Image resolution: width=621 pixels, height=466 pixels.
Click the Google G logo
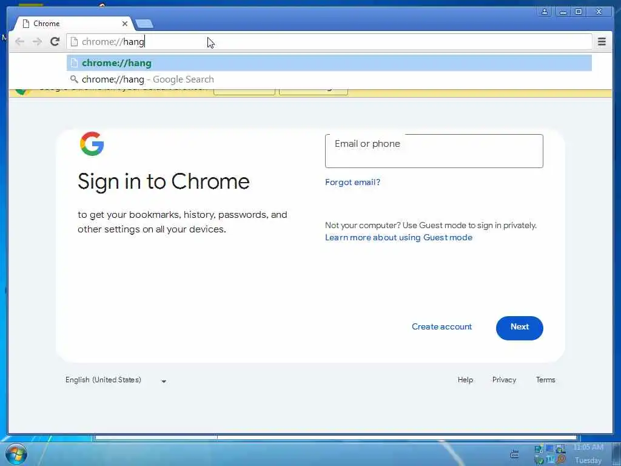coord(92,143)
